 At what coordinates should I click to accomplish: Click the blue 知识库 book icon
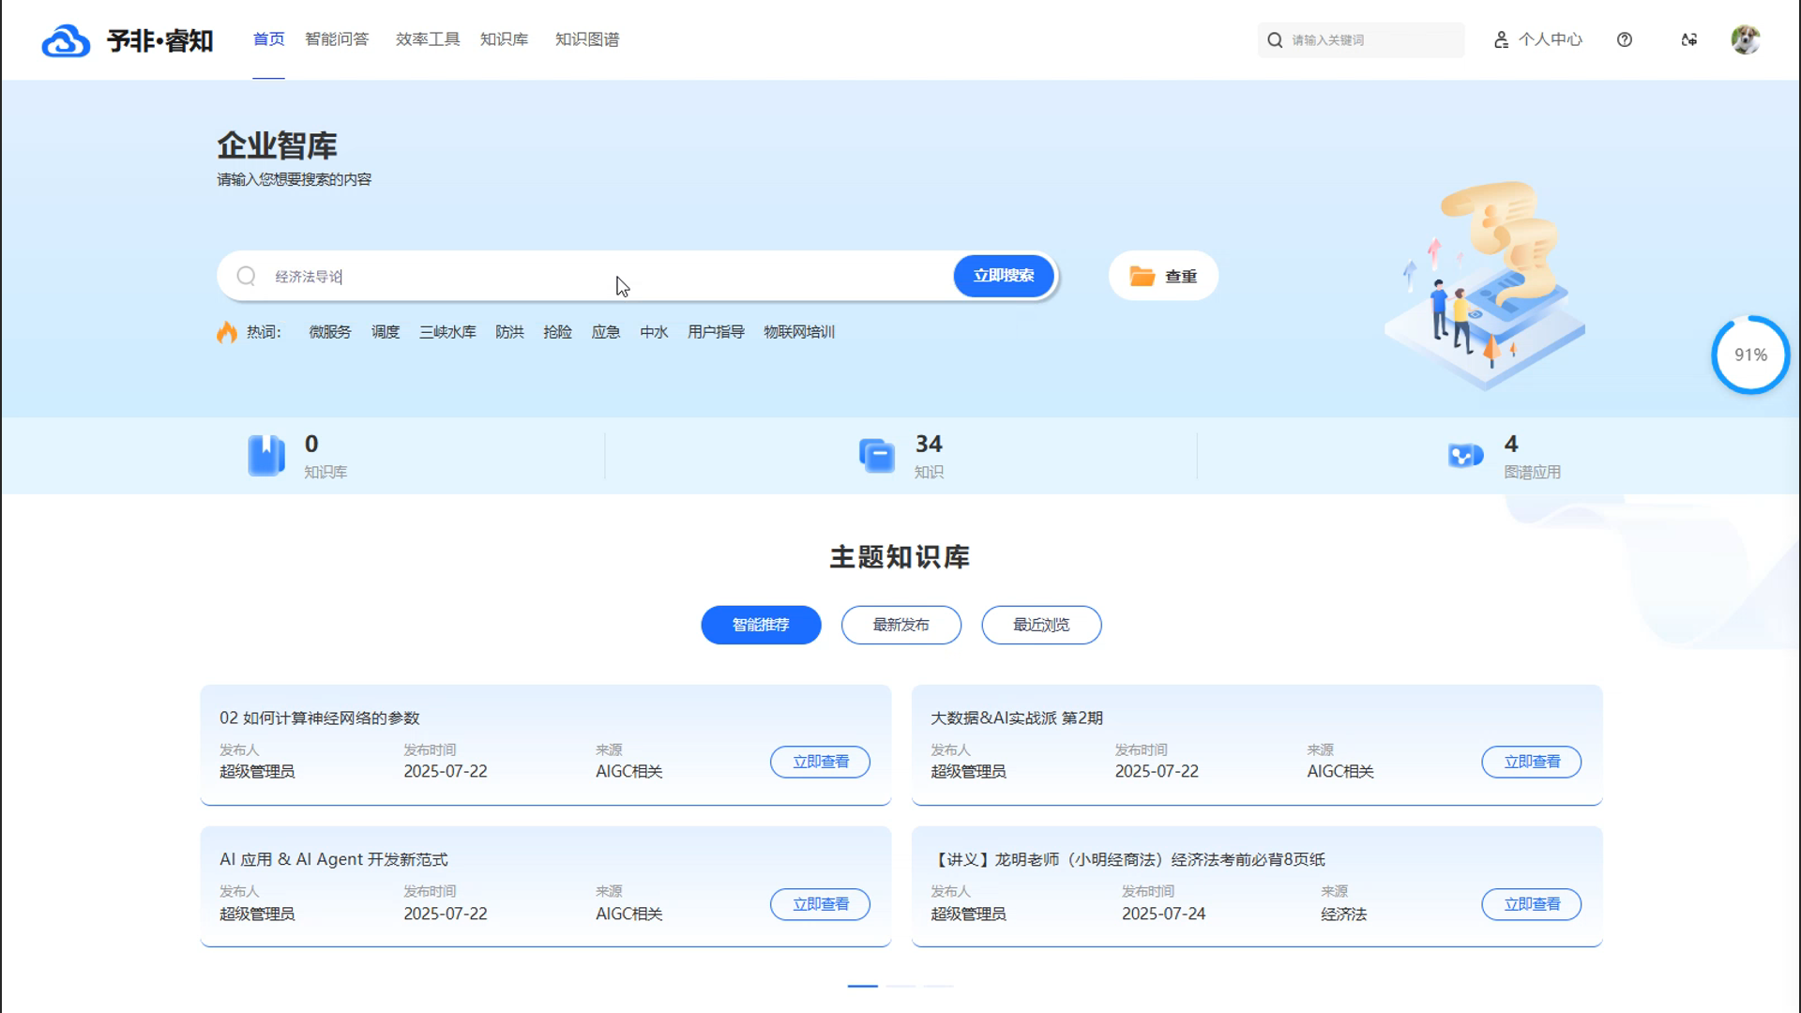266,455
